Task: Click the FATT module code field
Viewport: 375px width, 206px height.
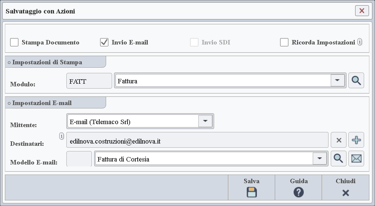Action: pyautogui.click(x=89, y=81)
